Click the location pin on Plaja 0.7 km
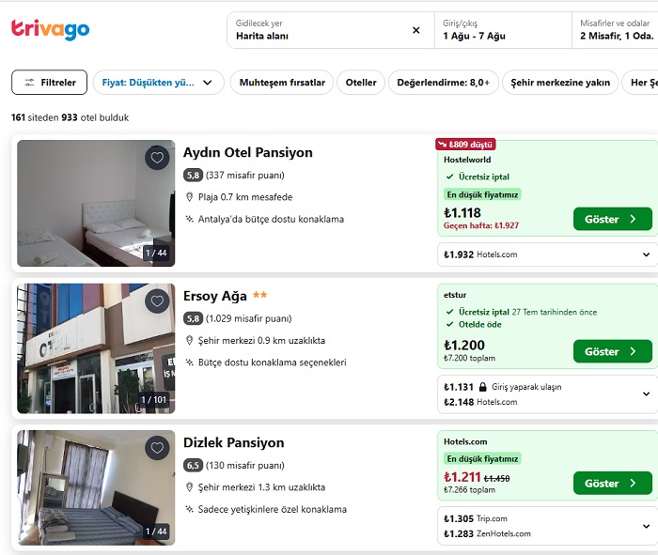 pos(190,197)
